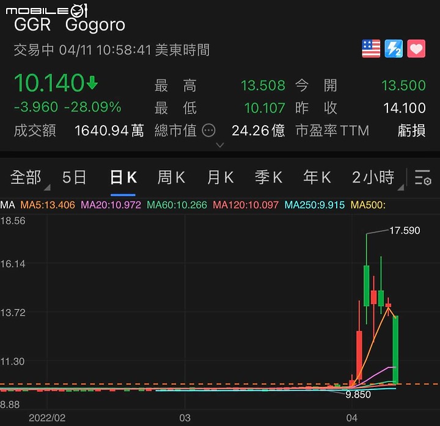Tap the 03 month axis label
Image resolution: width=440 pixels, height=426 pixels.
tap(185, 418)
